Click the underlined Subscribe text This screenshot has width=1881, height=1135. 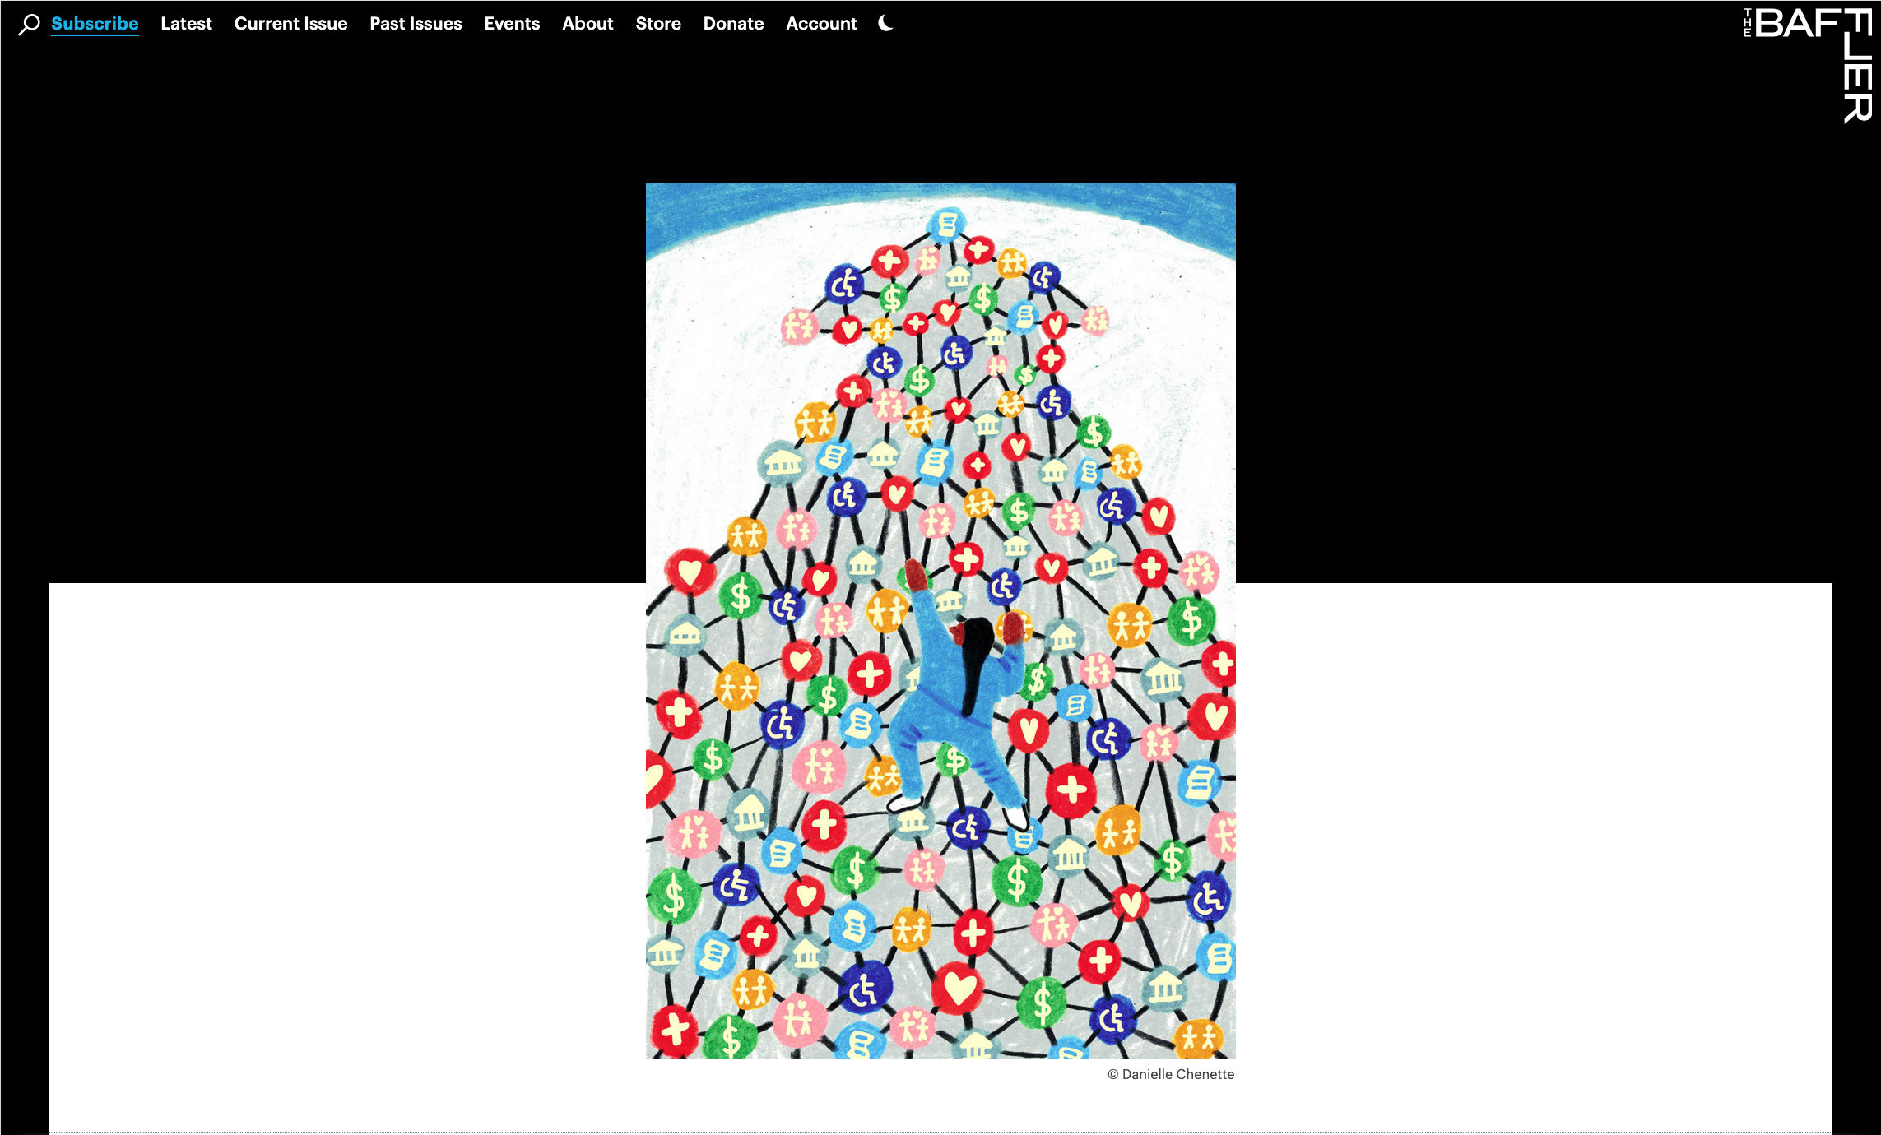[94, 24]
